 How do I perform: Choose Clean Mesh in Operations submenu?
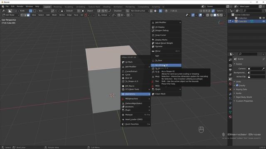click(166, 94)
